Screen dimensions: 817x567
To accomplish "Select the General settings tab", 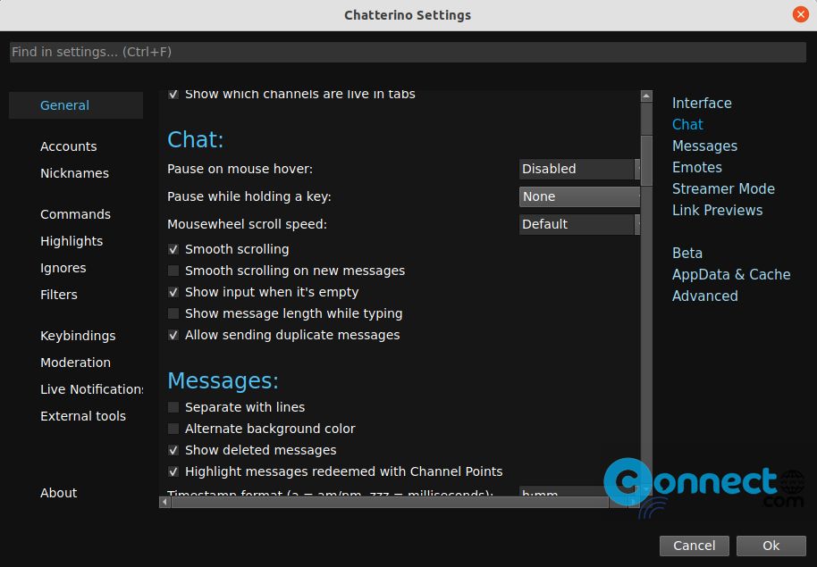I will click(x=76, y=105).
